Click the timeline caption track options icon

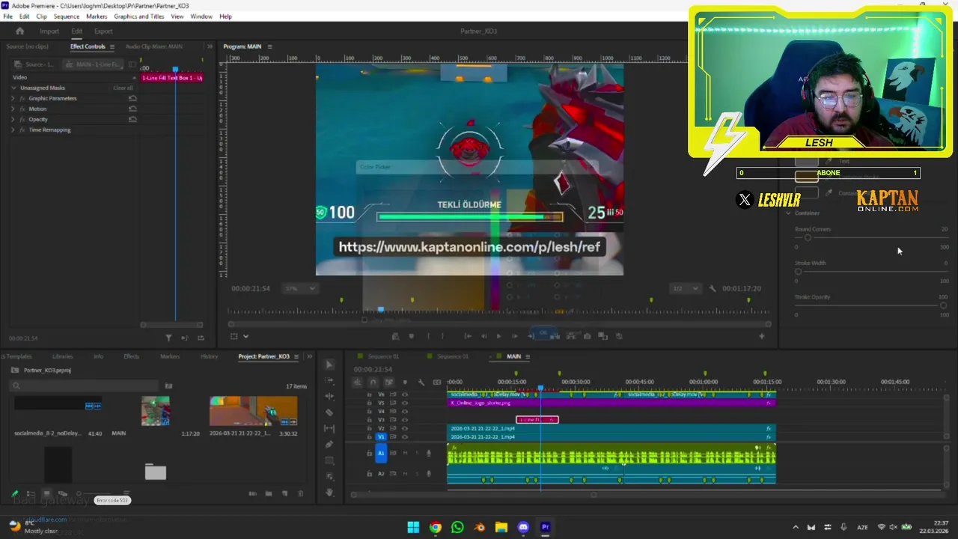(436, 383)
